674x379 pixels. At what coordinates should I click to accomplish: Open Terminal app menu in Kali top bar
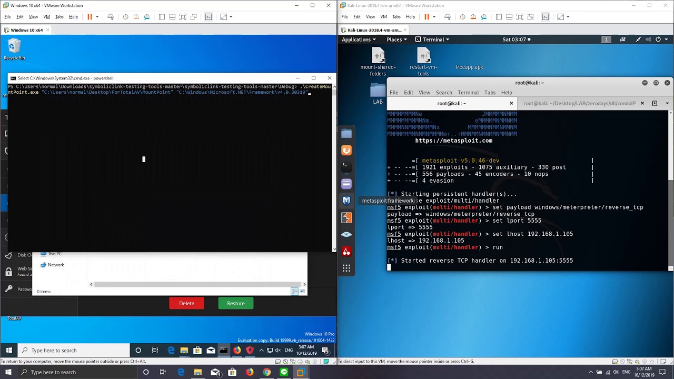(432, 39)
